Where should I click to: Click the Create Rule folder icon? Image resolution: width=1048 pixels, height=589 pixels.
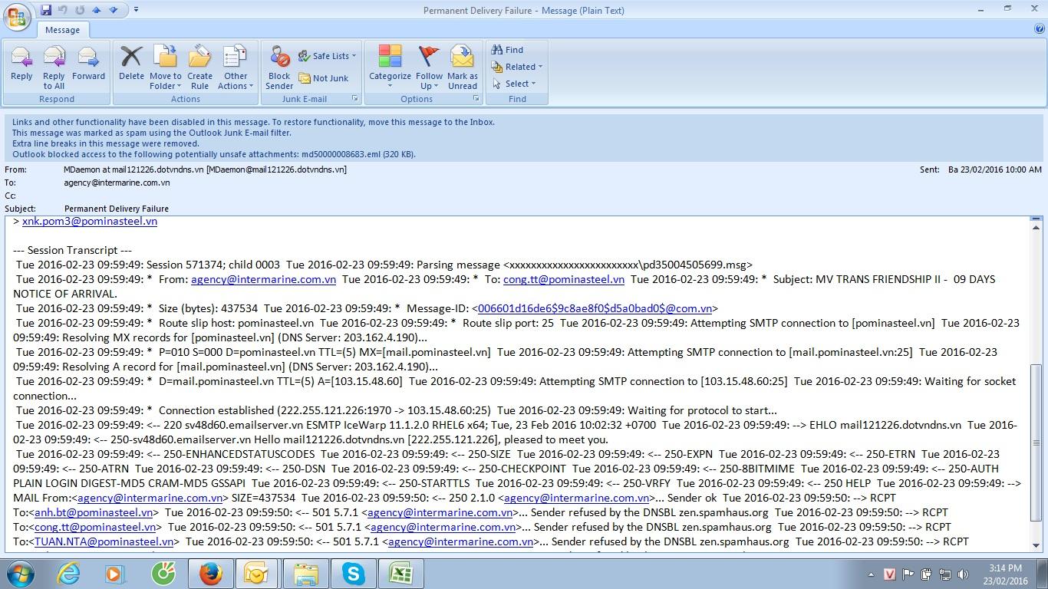(199, 57)
